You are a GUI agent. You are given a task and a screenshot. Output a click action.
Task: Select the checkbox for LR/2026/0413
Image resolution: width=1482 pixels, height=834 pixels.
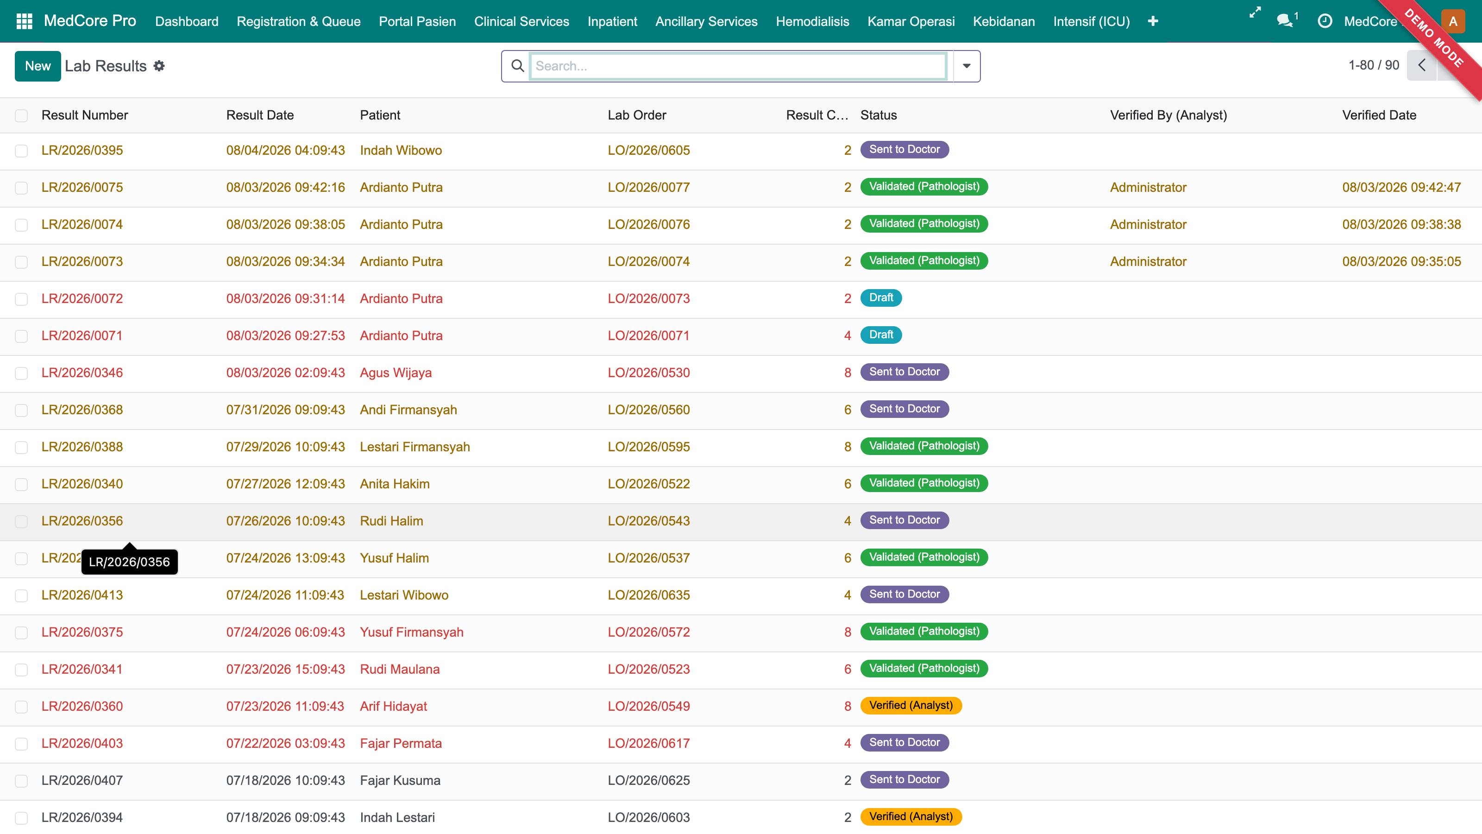click(x=21, y=595)
